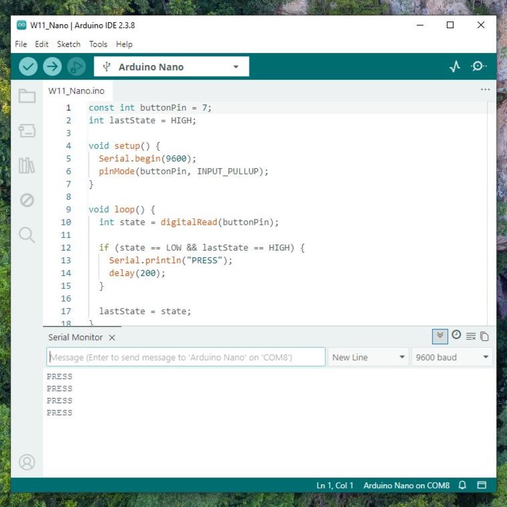Clear the Serial Monitor output
The image size is (507, 507).
pyautogui.click(x=471, y=336)
